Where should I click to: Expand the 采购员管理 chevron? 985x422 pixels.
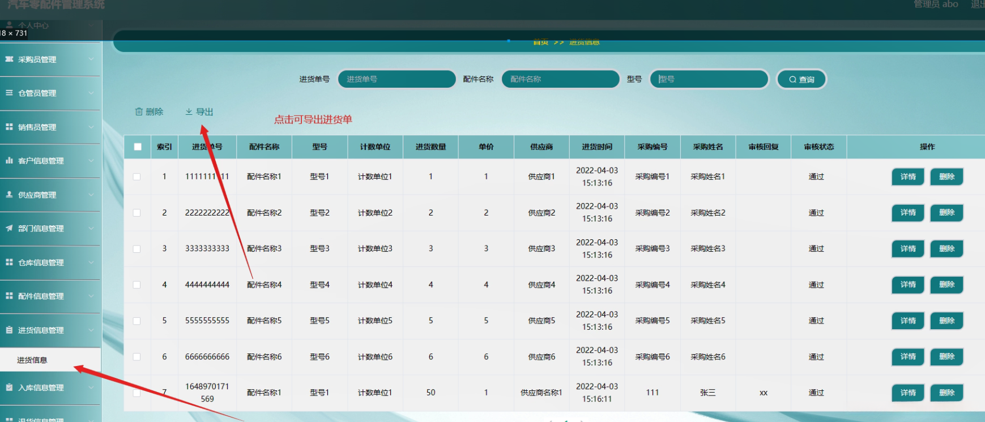pyautogui.click(x=91, y=59)
